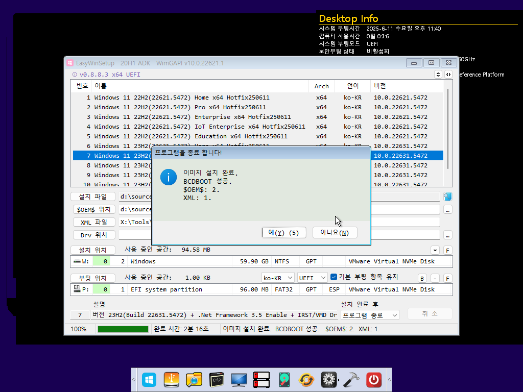Screen dimensions: 523x392
Task: Click the '...' browse button for Drv path
Action: click(447, 235)
